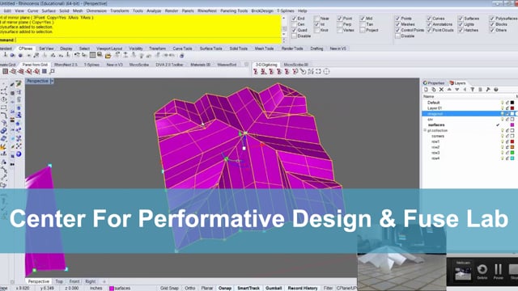Viewport: 518px width, 291px height.
Task: Click the first 3-D Digitizing toolbar icon
Action: (x=256, y=71)
